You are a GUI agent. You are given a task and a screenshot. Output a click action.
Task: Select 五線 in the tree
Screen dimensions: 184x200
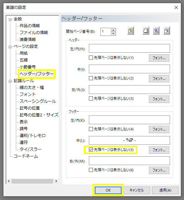coord(24,60)
